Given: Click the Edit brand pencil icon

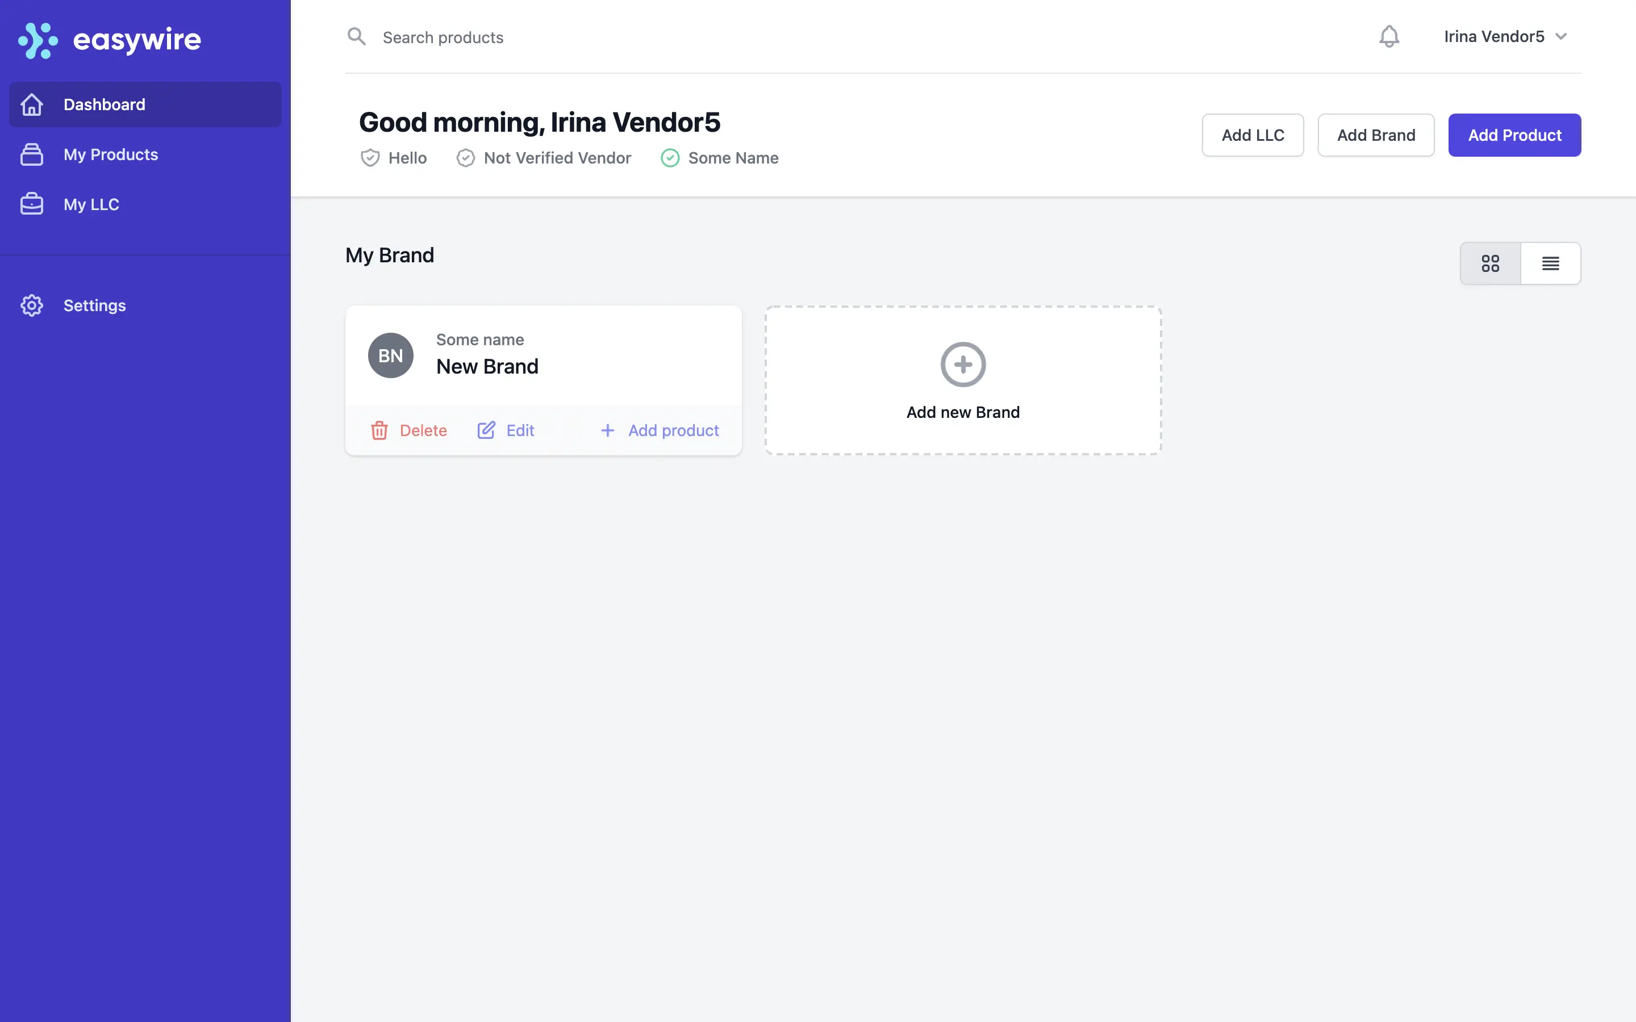Looking at the screenshot, I should [x=485, y=430].
